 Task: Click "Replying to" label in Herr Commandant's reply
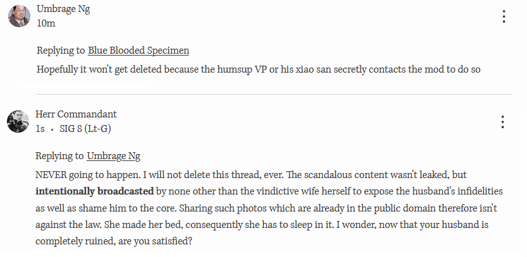pos(59,156)
